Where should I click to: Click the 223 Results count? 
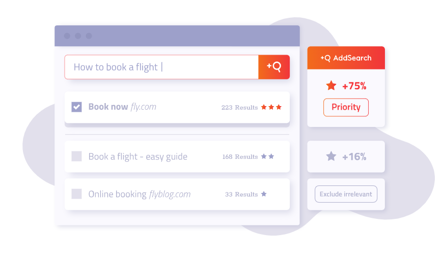point(240,107)
